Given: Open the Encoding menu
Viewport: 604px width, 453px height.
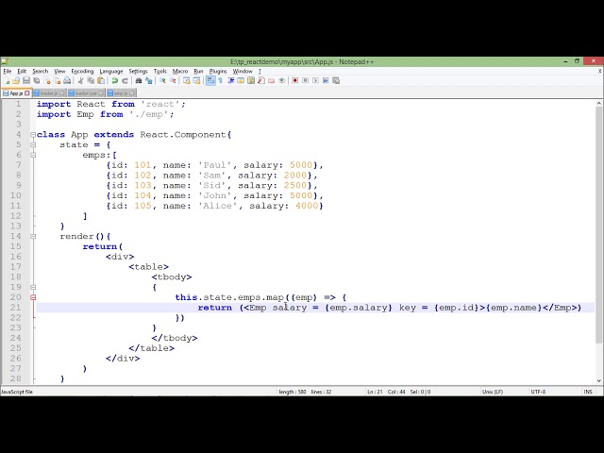Looking at the screenshot, I should (x=82, y=71).
